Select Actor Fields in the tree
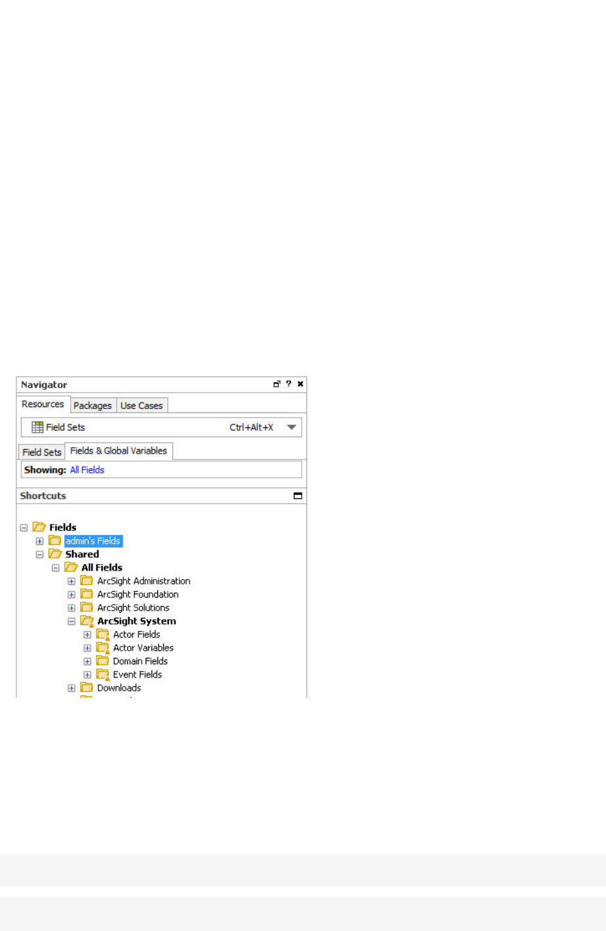Image resolution: width=606 pixels, height=931 pixels. (x=136, y=635)
